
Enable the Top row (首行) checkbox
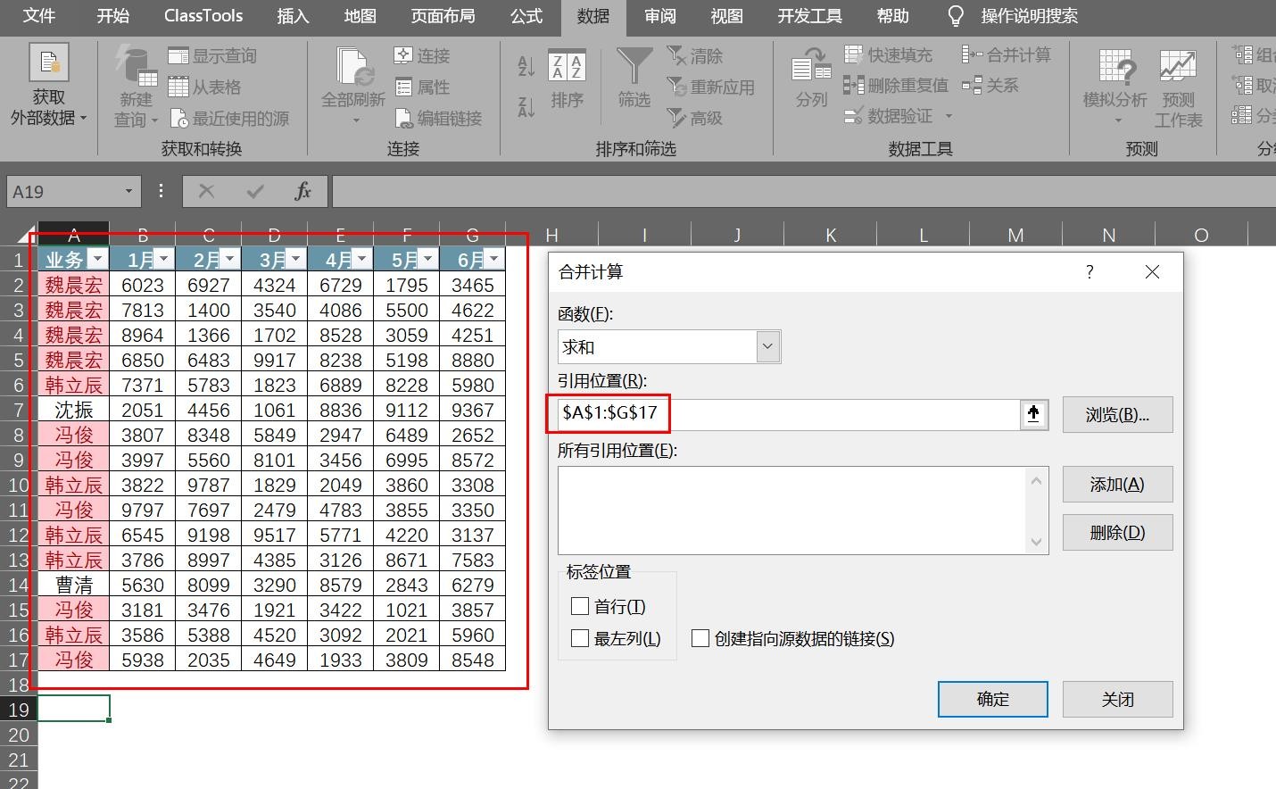click(580, 607)
